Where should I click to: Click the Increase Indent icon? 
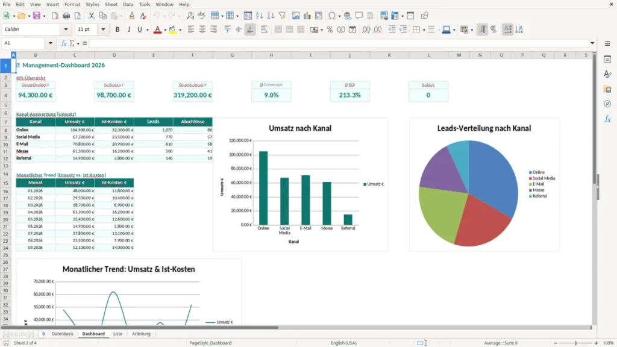click(x=392, y=30)
